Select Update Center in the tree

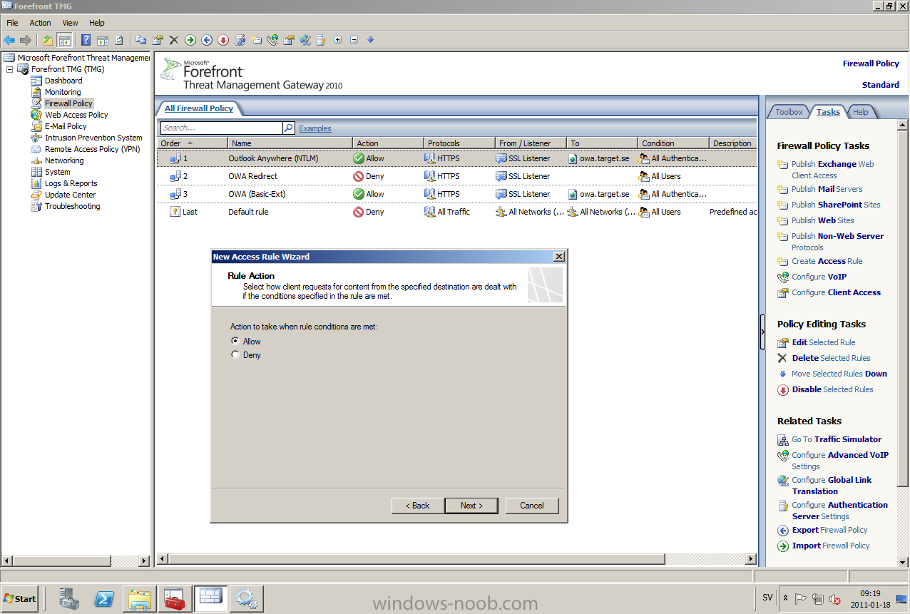tap(70, 195)
